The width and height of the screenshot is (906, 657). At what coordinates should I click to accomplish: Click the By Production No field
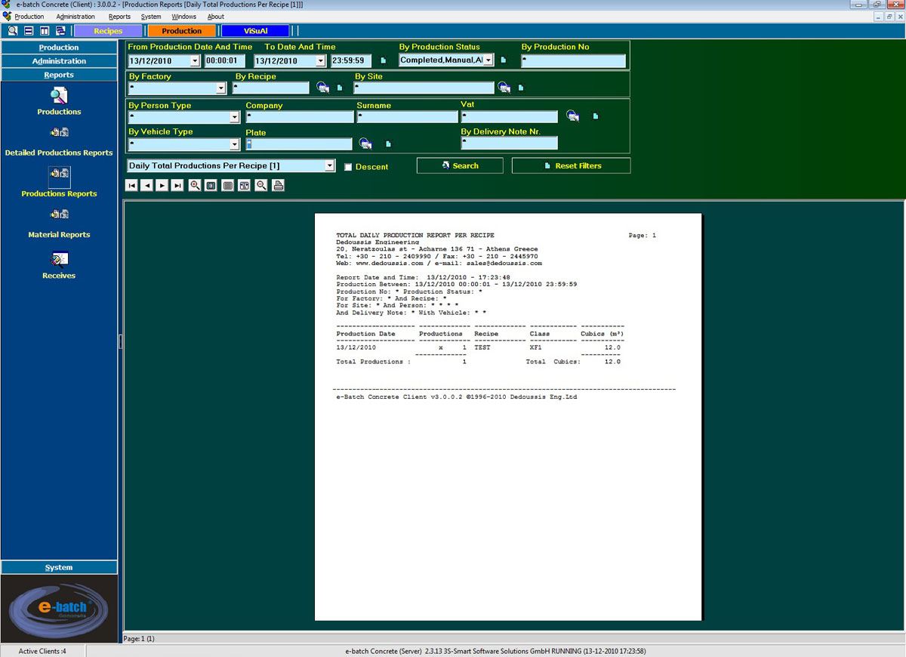[x=573, y=61]
